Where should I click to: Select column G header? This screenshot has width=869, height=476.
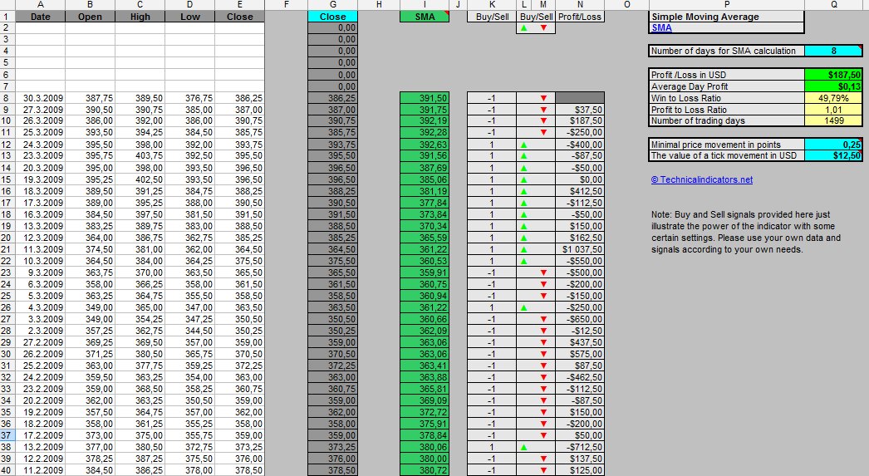[332, 4]
